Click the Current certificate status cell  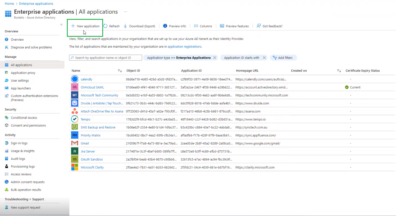[353, 87]
